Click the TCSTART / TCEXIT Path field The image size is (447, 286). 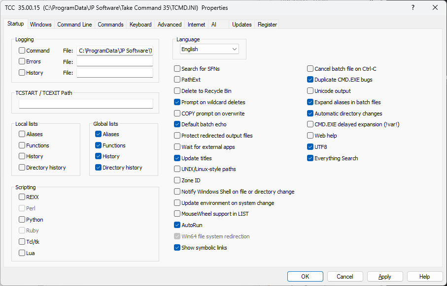pos(86,104)
